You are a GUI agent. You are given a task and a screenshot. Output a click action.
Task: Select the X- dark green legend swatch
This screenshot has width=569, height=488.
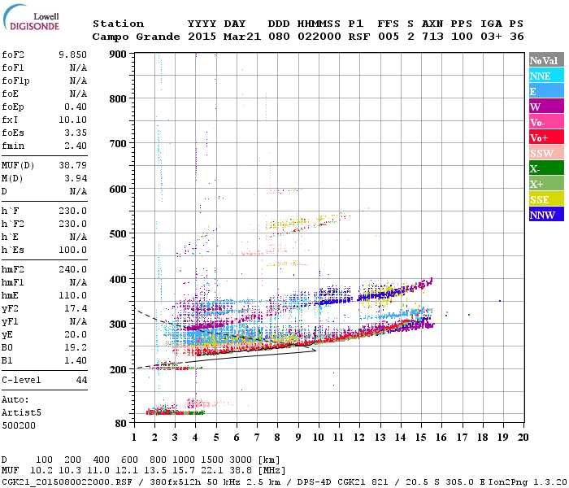[546, 168]
